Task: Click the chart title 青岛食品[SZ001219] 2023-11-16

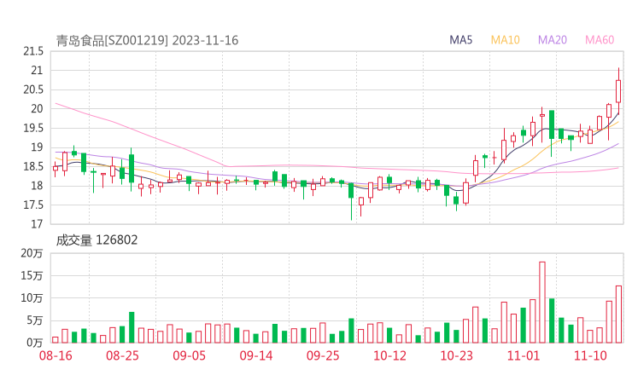Action: pyautogui.click(x=147, y=40)
